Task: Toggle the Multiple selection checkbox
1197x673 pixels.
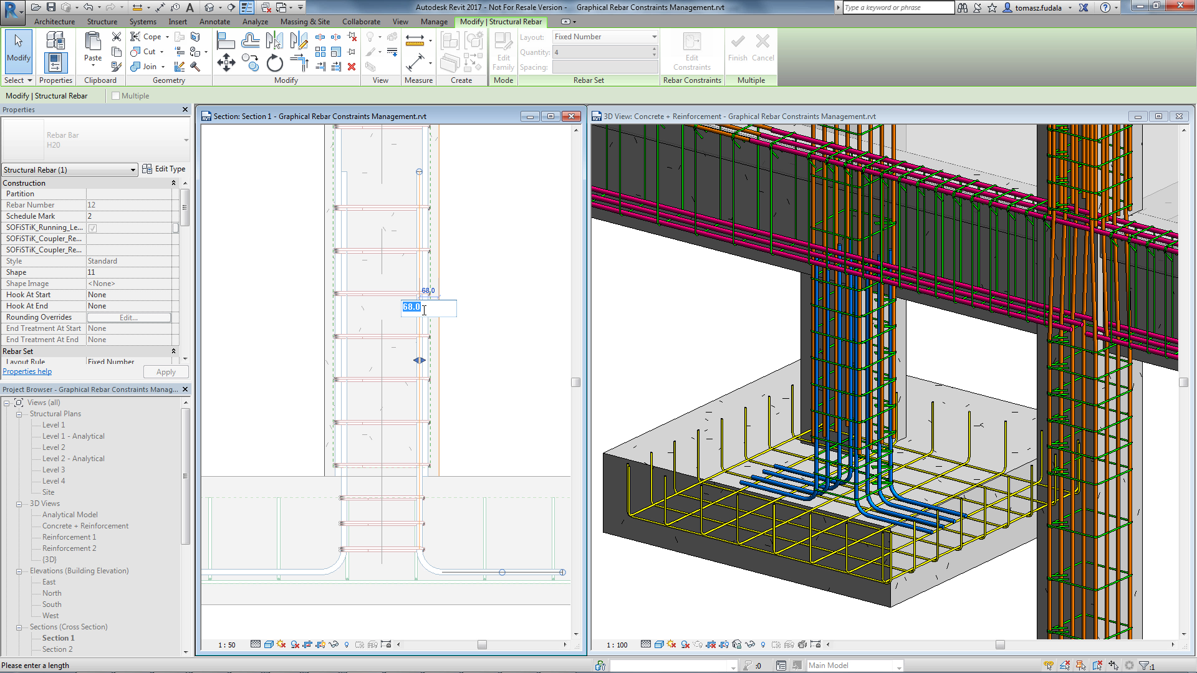Action: pyautogui.click(x=114, y=95)
